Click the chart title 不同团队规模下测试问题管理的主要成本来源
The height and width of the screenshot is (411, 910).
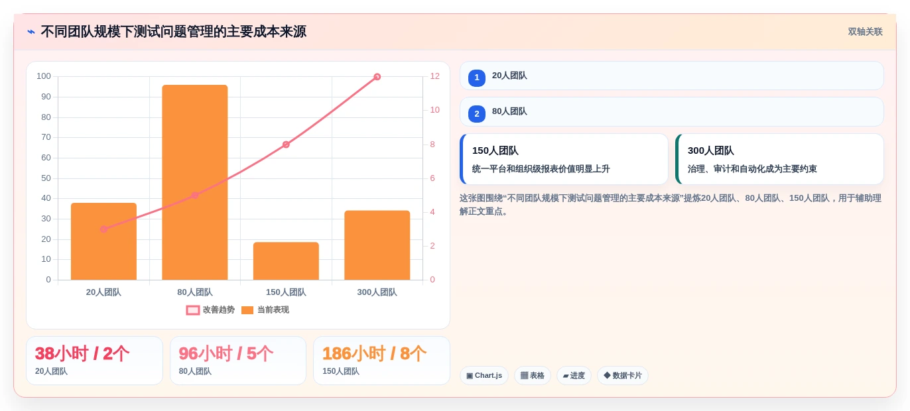pos(174,32)
